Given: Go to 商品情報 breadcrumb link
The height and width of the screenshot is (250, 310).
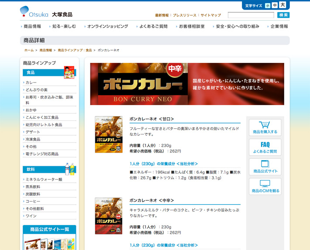Looking at the screenshot, I should pos(46,50).
